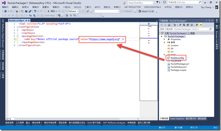Open the Release configuration dropdown

(73, 11)
